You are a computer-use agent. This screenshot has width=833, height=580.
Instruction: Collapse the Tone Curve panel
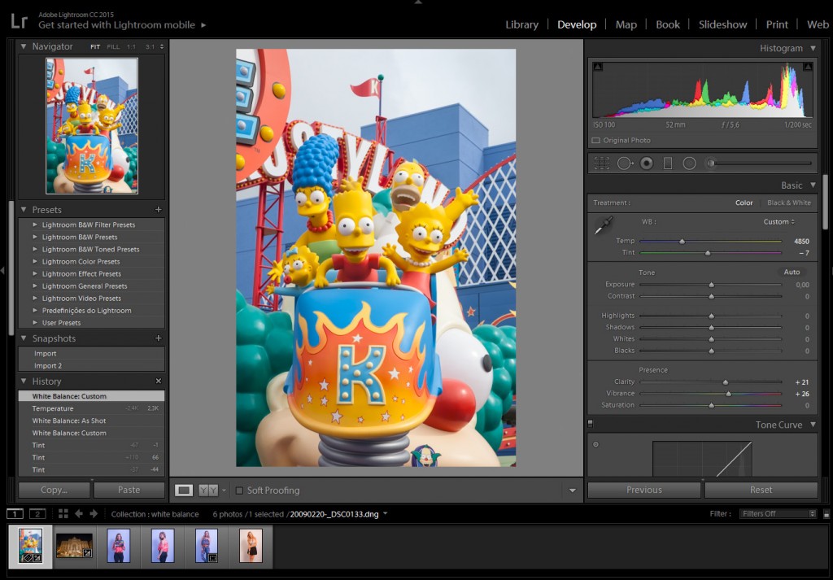coord(813,425)
